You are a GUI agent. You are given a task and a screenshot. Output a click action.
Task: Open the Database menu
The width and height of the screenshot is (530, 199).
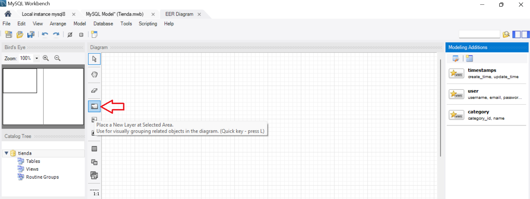pos(103,24)
